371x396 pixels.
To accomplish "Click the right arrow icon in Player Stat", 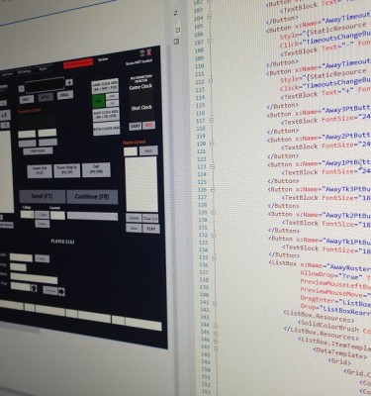I will pyautogui.click(x=61, y=292).
